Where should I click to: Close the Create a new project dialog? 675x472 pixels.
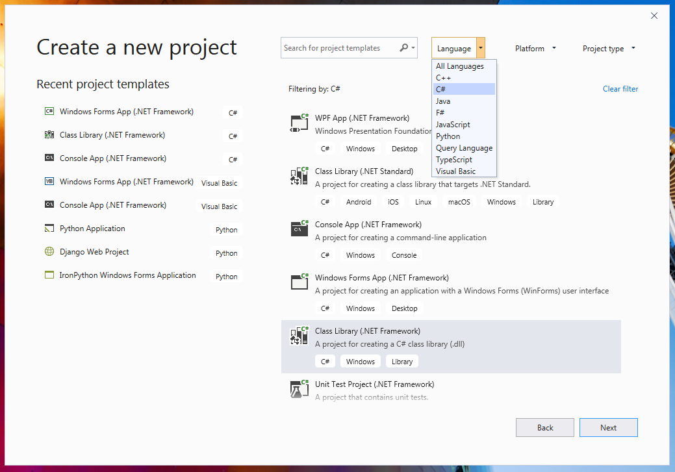[654, 16]
